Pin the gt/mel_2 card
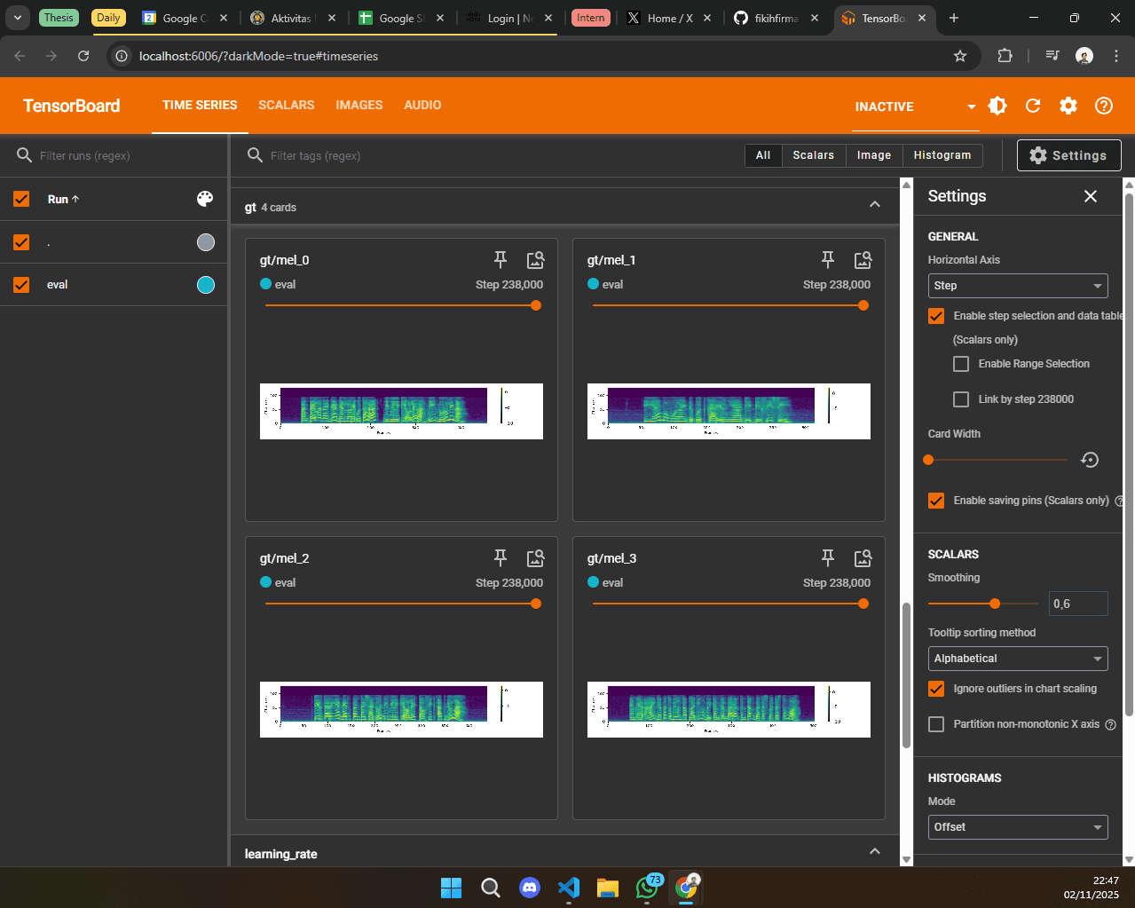The height and width of the screenshot is (908, 1135). pos(501,558)
